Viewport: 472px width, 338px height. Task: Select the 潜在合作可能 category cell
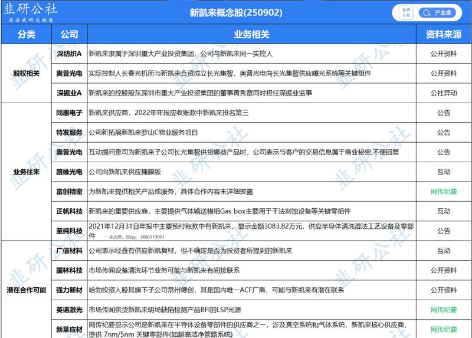26,290
